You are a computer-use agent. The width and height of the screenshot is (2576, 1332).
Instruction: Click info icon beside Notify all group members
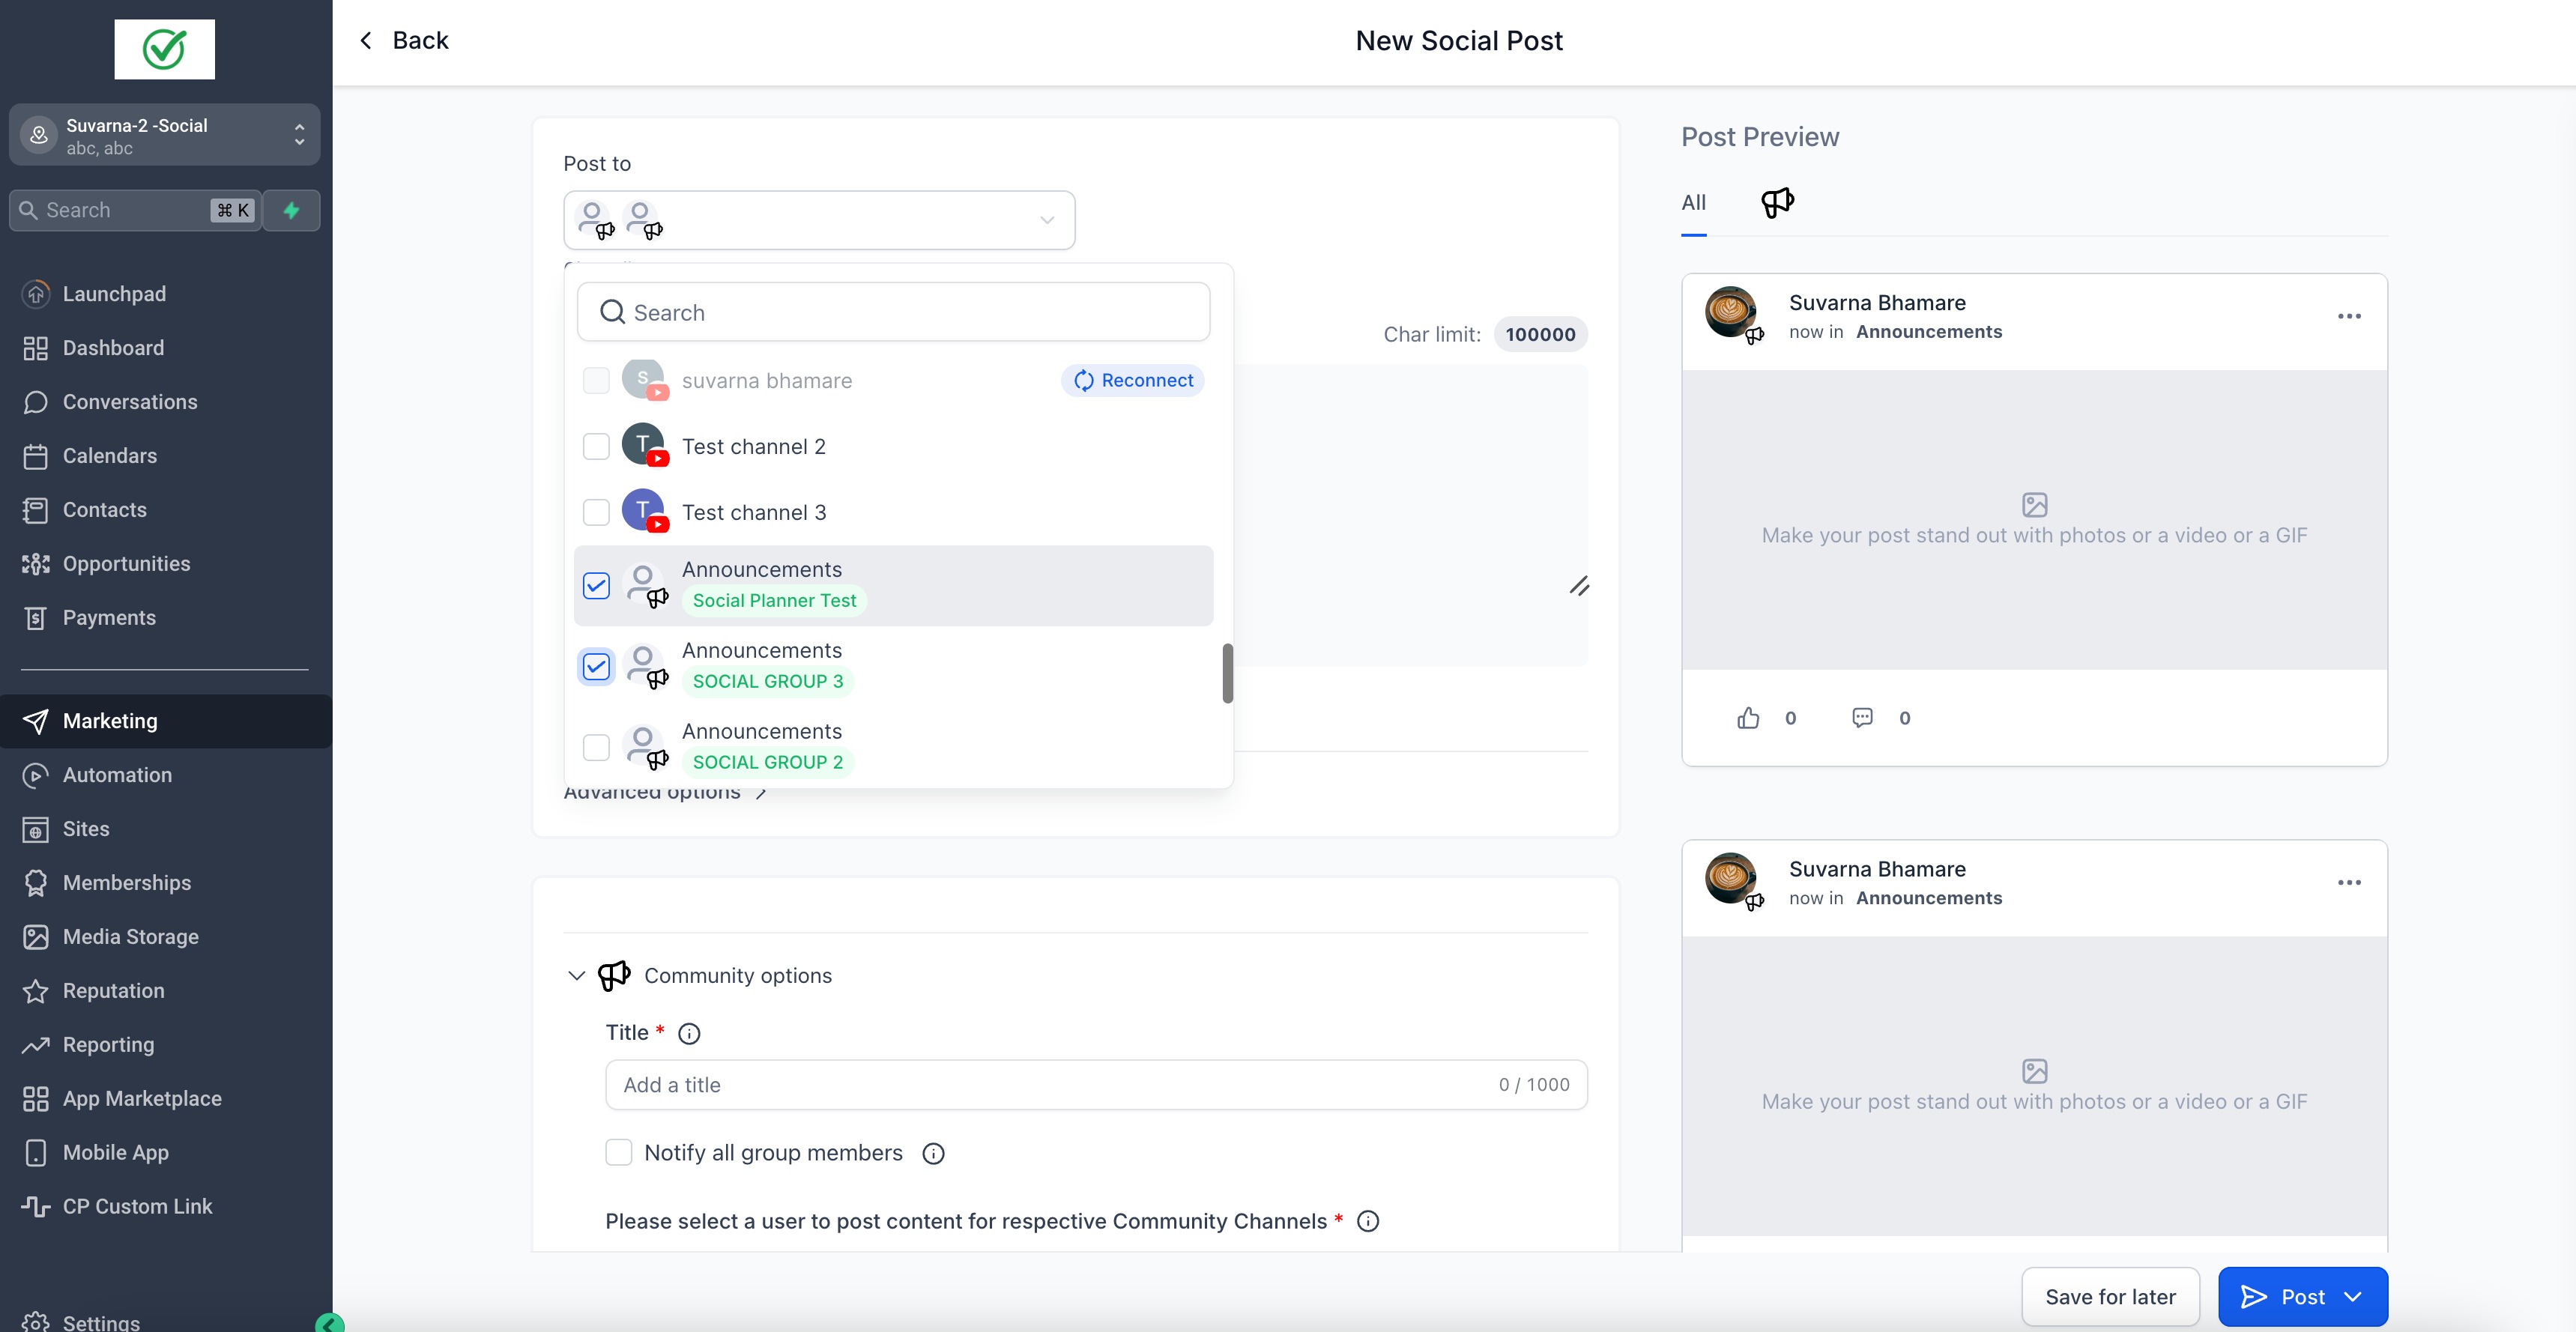(932, 1154)
